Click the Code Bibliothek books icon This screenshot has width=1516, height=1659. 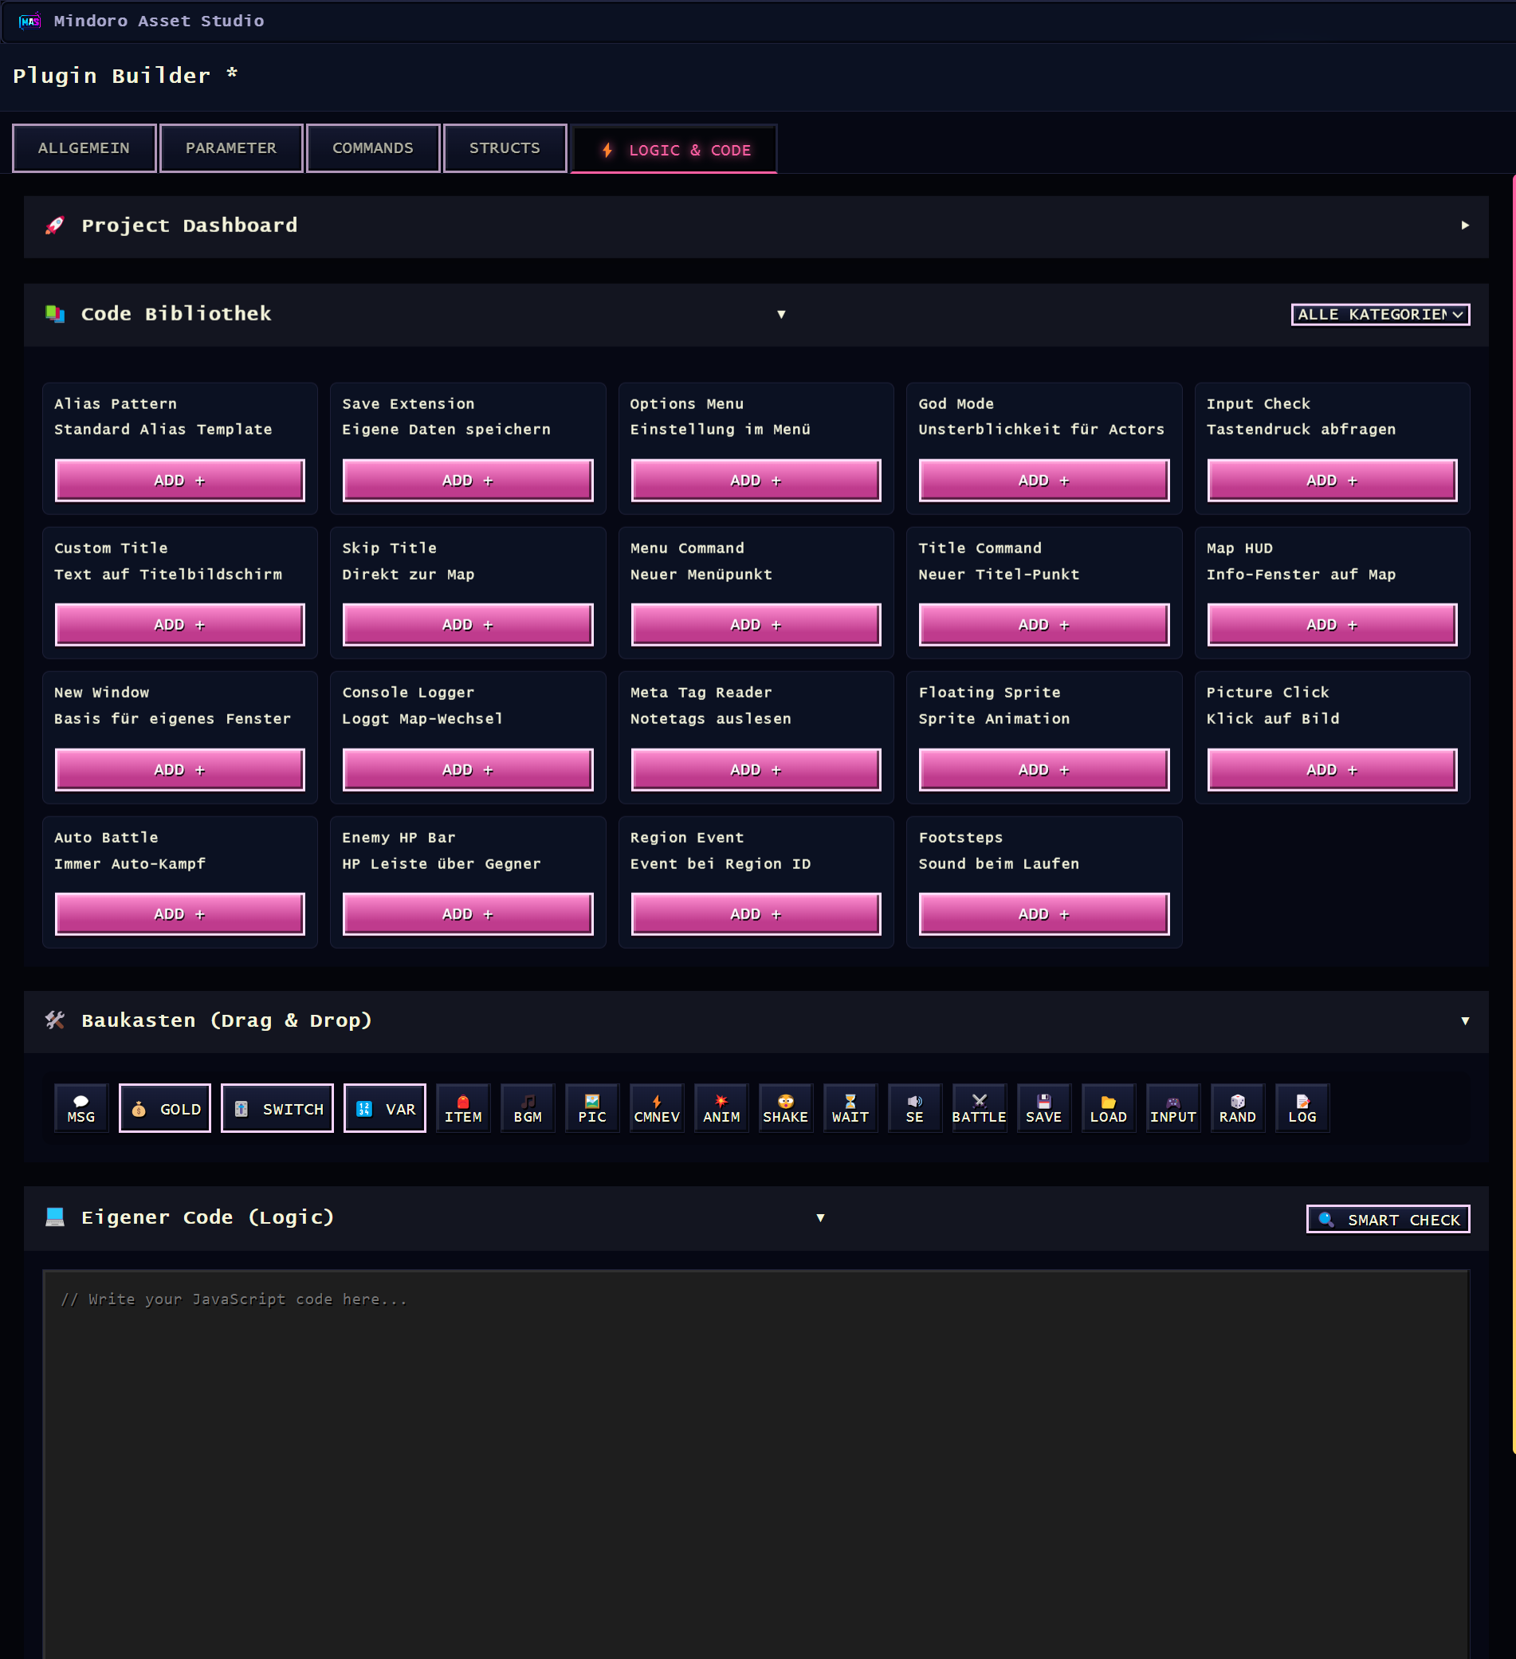(x=55, y=313)
